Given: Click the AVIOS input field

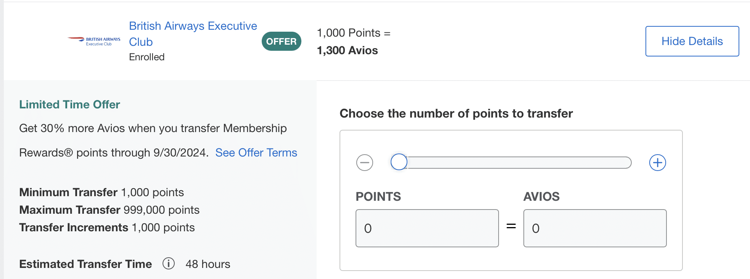Looking at the screenshot, I should pos(595,228).
